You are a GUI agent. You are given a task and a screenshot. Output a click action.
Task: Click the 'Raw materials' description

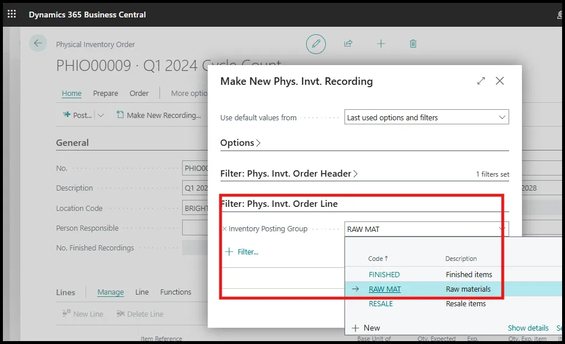(x=468, y=289)
